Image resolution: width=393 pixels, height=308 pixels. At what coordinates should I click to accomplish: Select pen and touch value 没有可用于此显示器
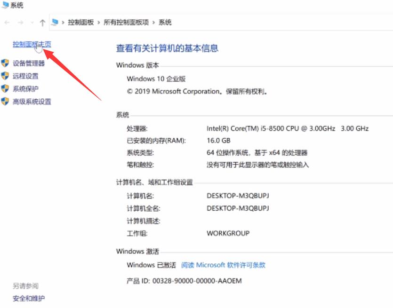tap(257, 165)
